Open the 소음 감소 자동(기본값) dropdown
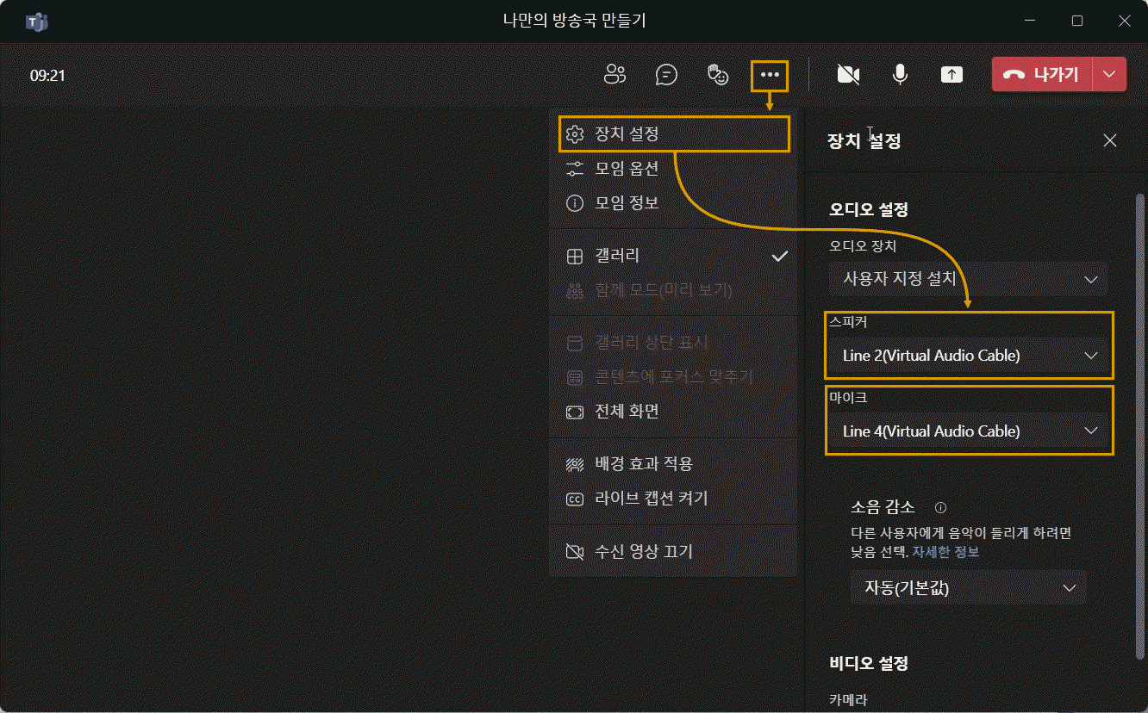Image resolution: width=1148 pixels, height=713 pixels. pyautogui.click(x=969, y=588)
